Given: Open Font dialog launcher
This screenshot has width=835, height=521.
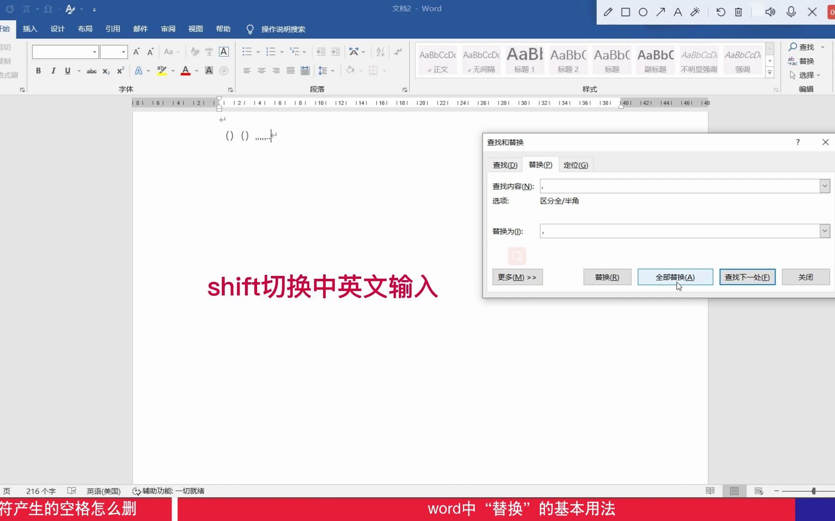Looking at the screenshot, I should coord(230,90).
